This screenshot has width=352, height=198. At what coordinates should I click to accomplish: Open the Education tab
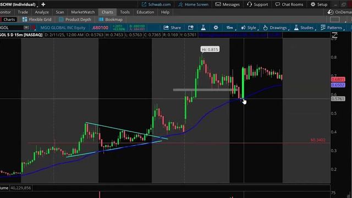click(145, 12)
